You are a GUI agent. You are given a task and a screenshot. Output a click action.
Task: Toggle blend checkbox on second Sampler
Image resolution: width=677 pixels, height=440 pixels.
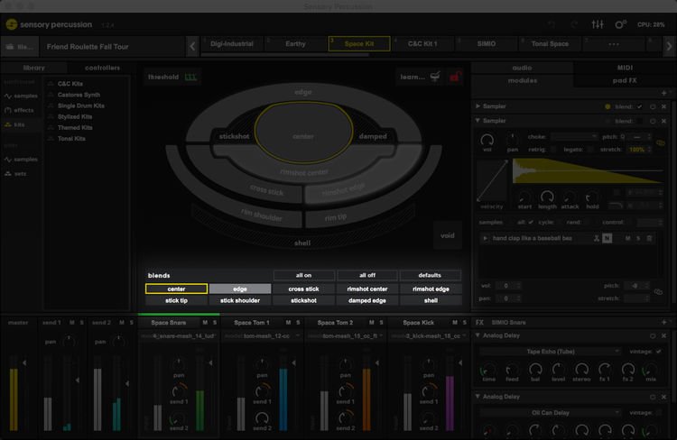[639, 121]
